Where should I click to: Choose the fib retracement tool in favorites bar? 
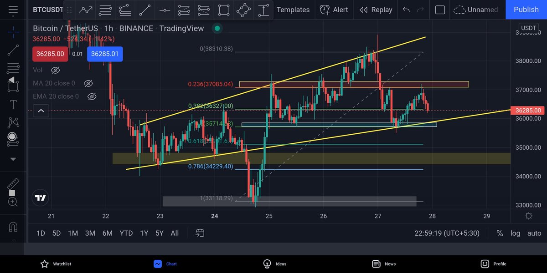(x=105, y=10)
